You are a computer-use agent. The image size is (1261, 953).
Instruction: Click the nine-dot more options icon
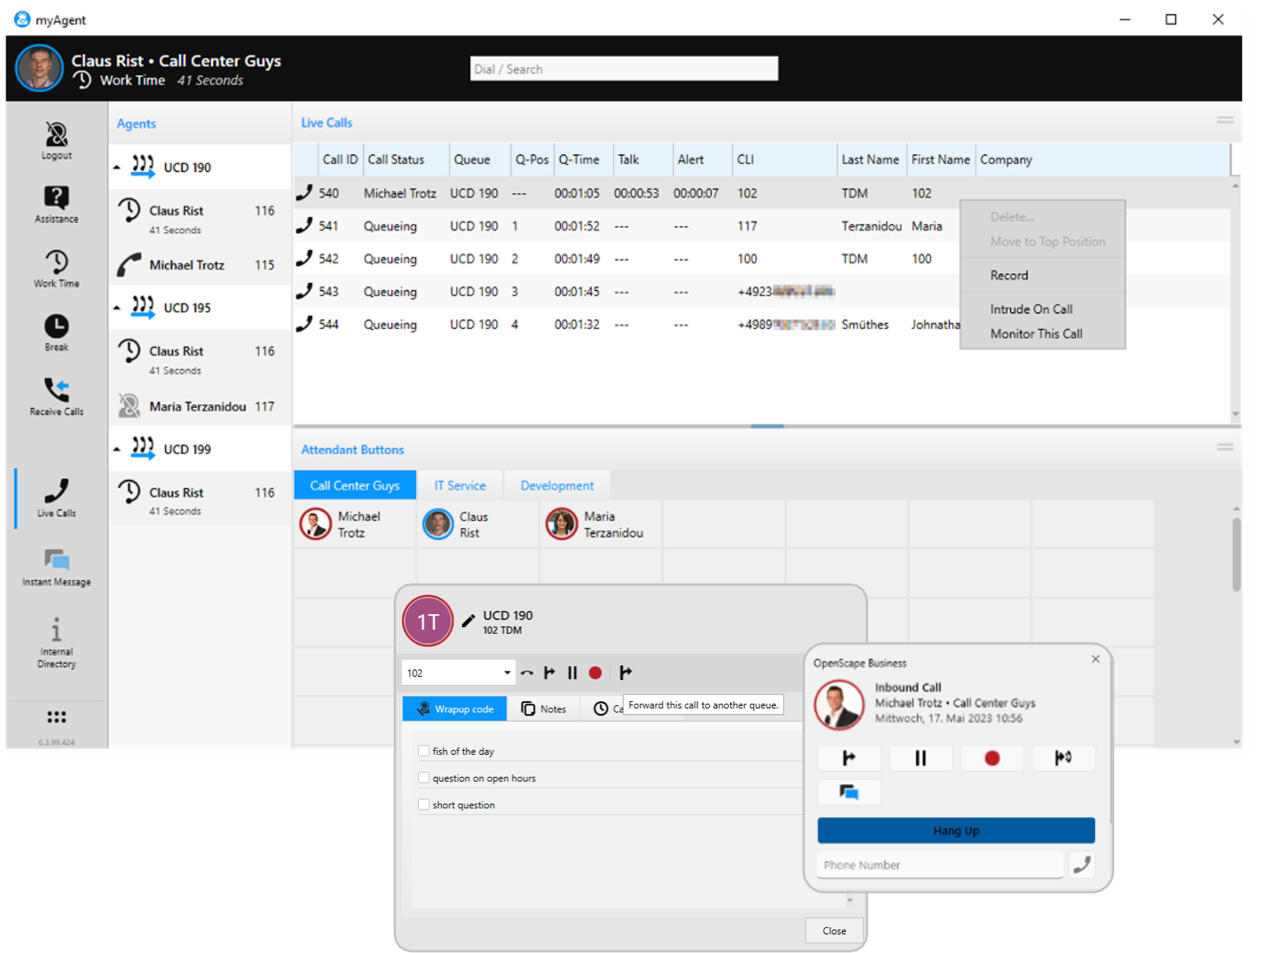click(57, 716)
